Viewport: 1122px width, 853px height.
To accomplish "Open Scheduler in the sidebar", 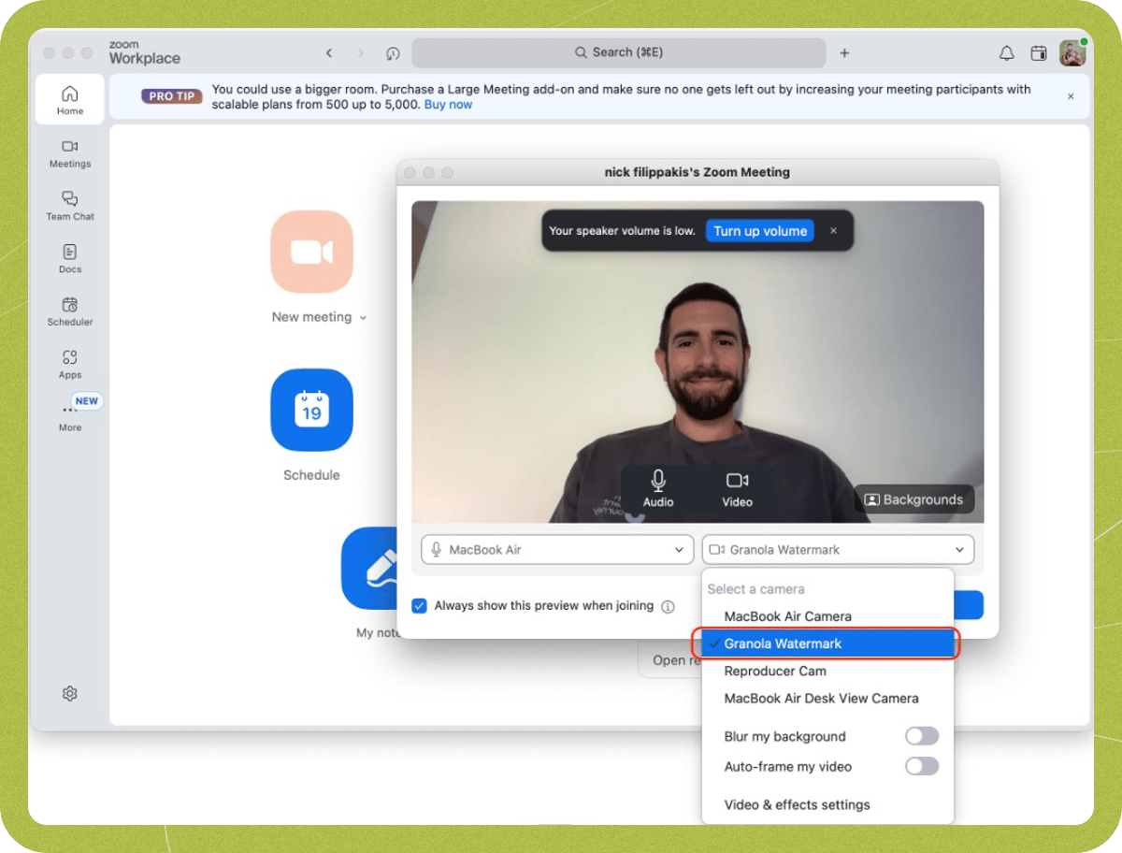I will (x=70, y=311).
